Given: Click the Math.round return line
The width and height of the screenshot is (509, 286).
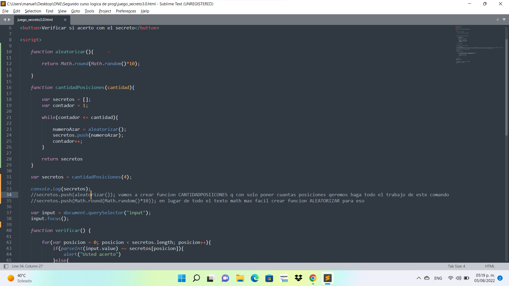Looking at the screenshot, I should pyautogui.click(x=90, y=64).
